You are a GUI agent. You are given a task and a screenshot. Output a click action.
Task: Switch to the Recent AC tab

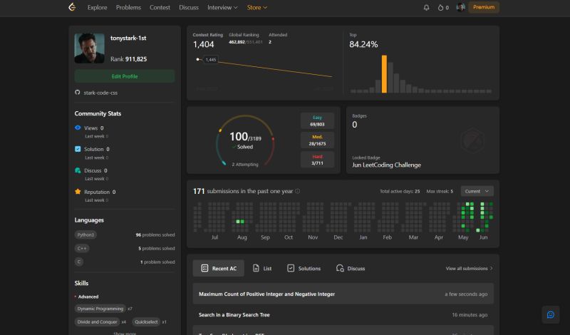pos(219,268)
